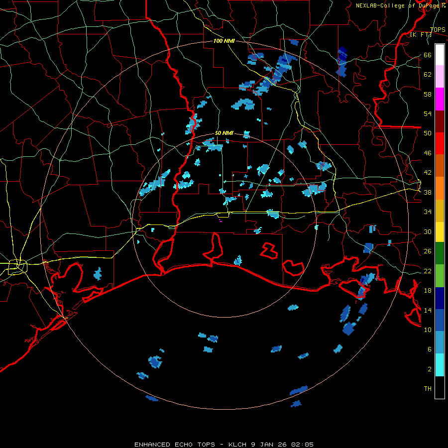Click the legend value "34"

(428, 212)
